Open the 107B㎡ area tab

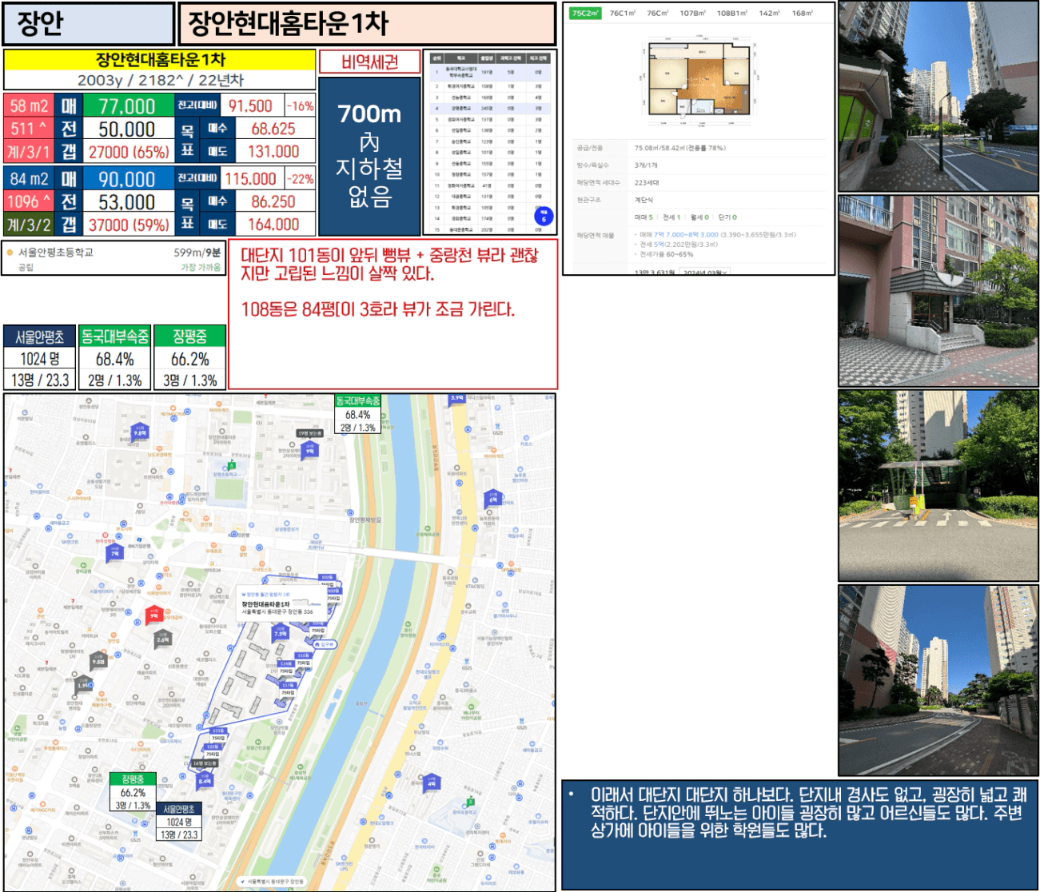692,14
